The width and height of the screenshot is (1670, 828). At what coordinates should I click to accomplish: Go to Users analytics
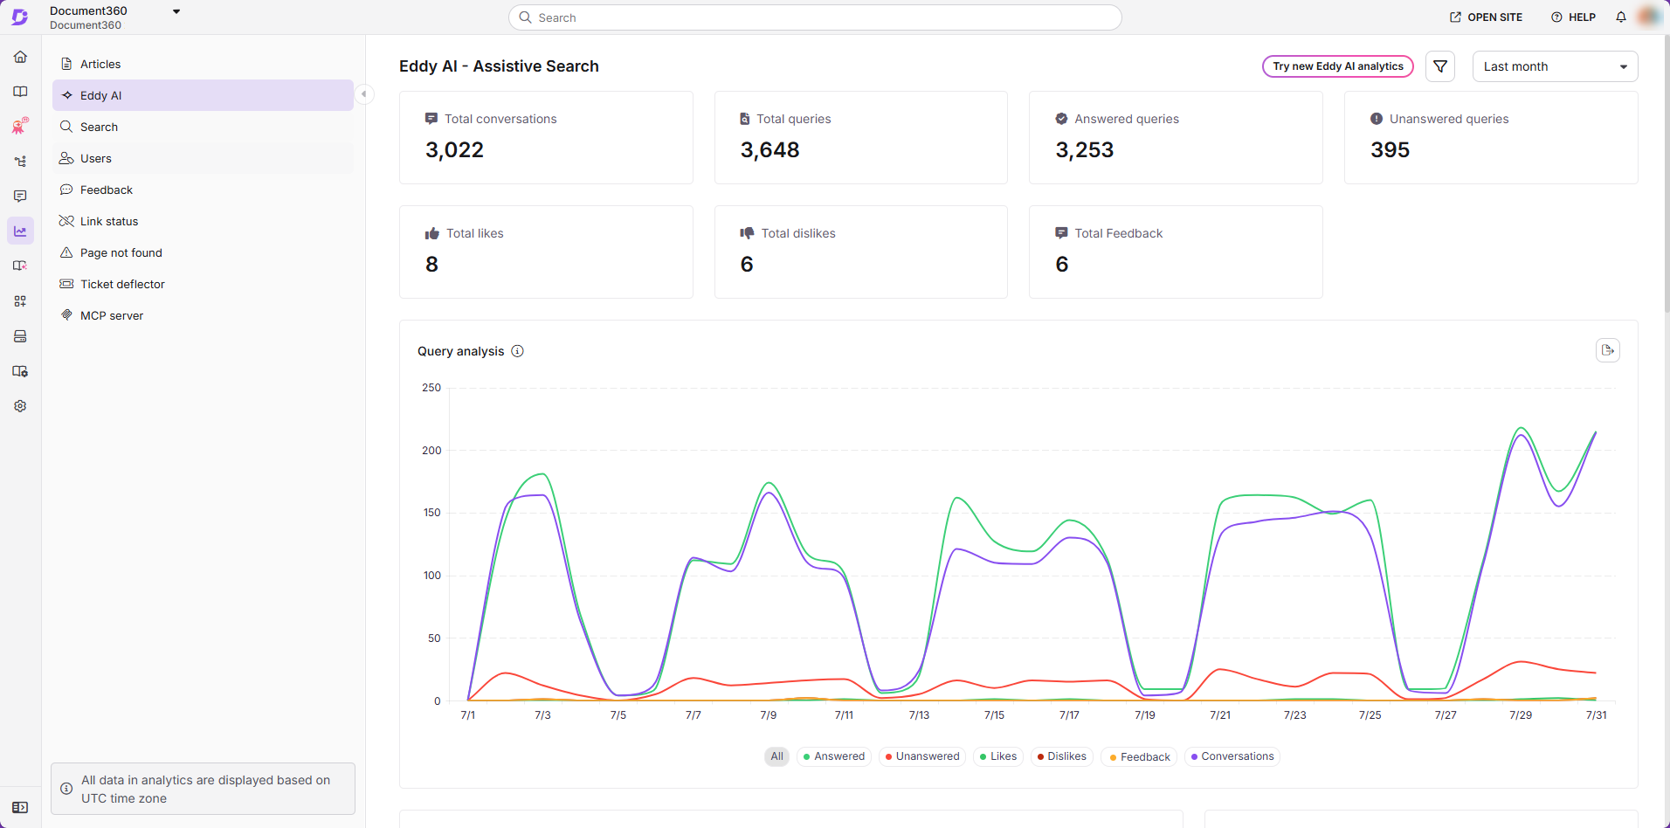pyautogui.click(x=203, y=158)
